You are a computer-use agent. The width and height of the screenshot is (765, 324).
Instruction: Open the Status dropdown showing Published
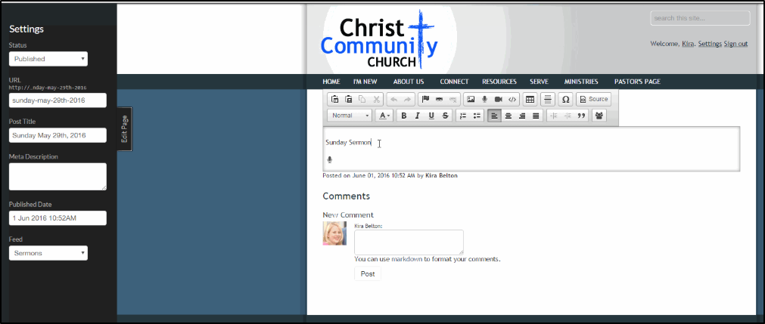(48, 59)
